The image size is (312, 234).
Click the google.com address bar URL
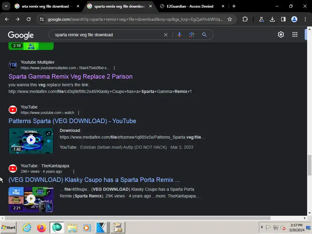[x=135, y=19]
